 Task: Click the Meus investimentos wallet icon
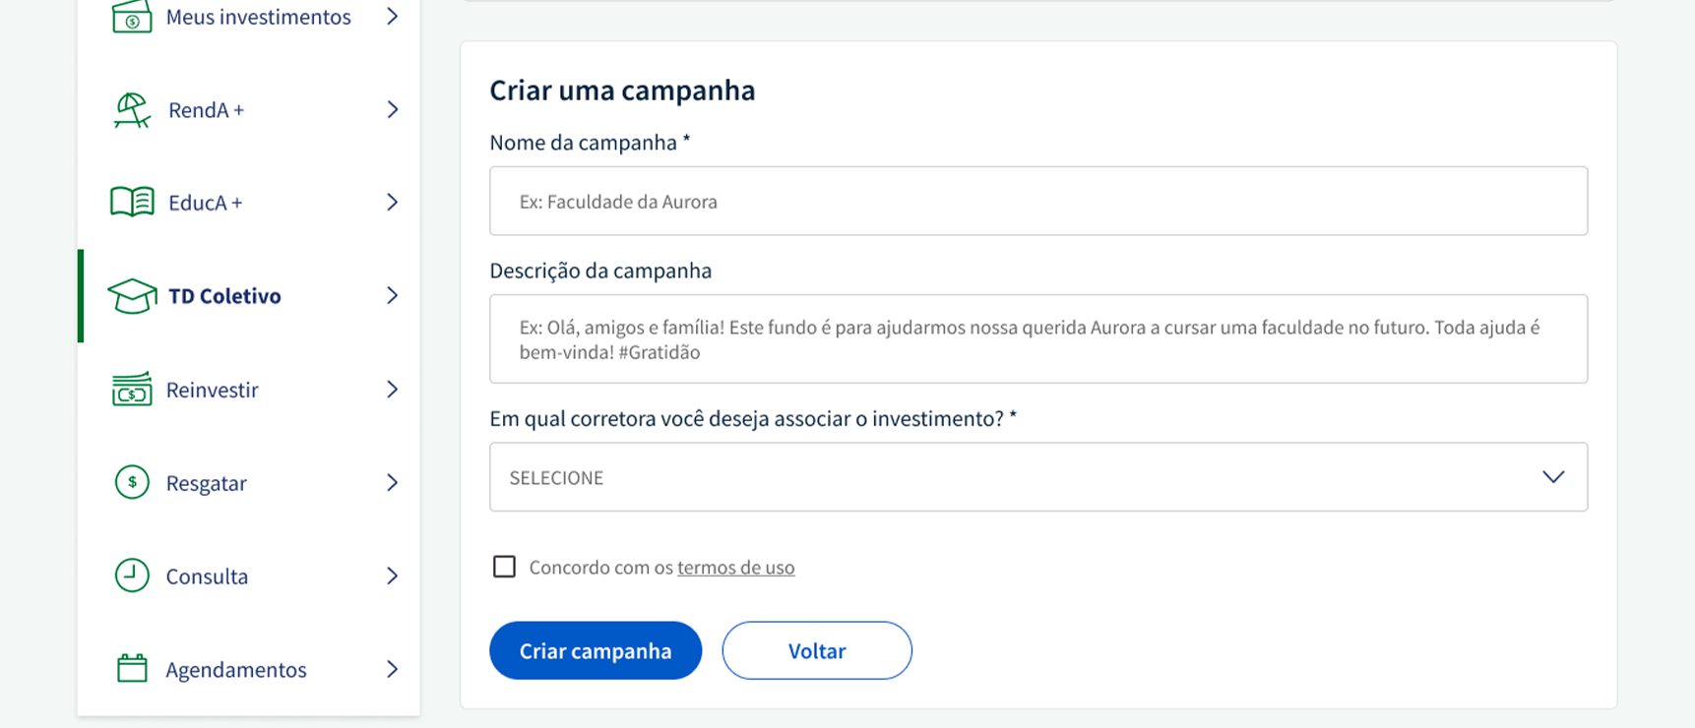(132, 17)
